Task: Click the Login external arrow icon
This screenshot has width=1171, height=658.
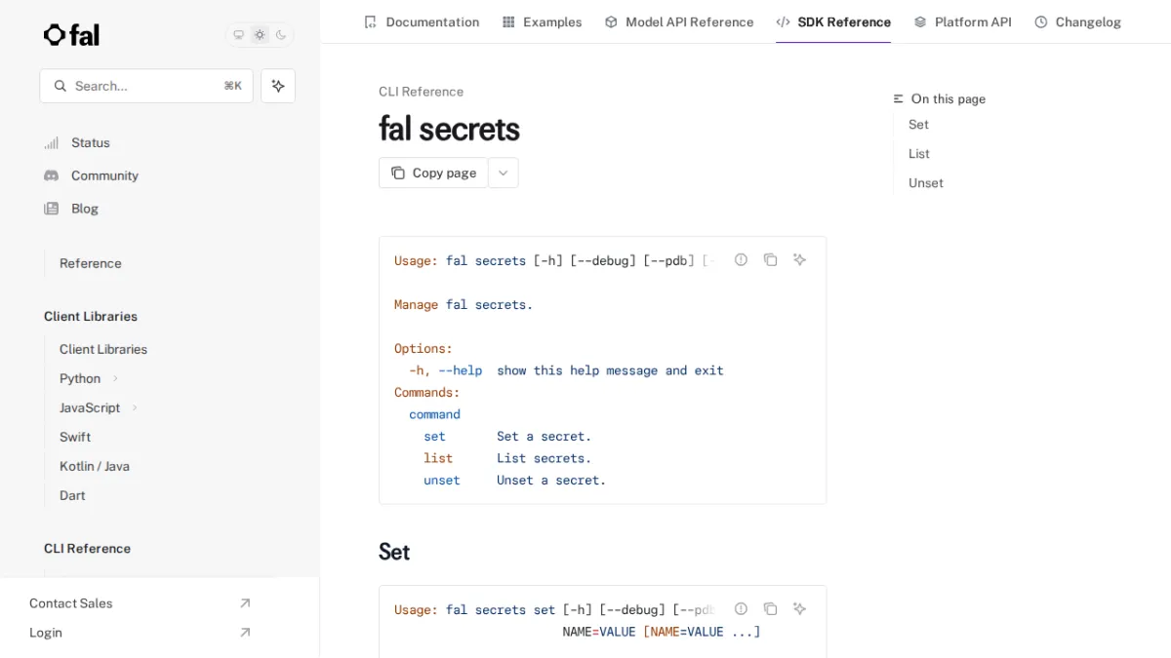Action: (245, 633)
